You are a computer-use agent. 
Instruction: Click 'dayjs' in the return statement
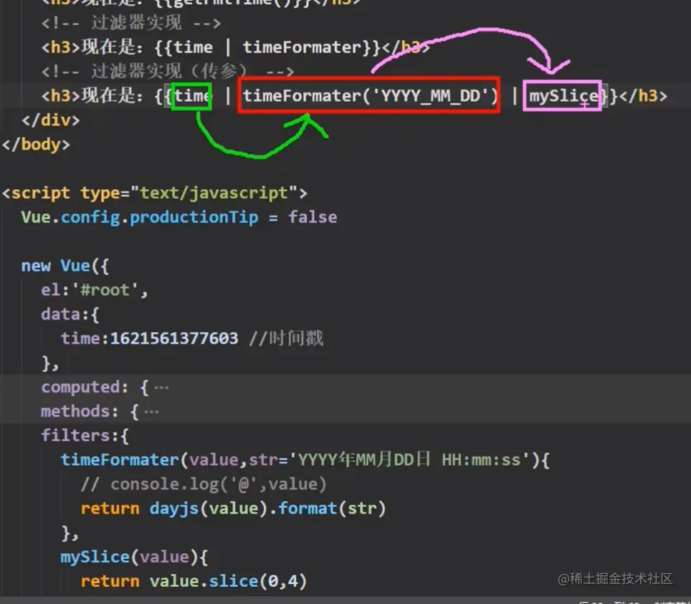pyautogui.click(x=174, y=509)
